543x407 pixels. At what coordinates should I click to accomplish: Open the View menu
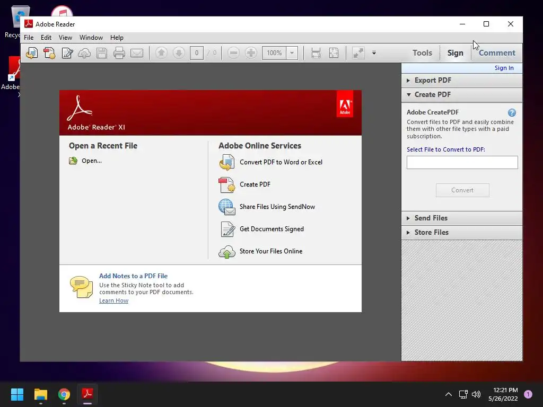point(65,38)
